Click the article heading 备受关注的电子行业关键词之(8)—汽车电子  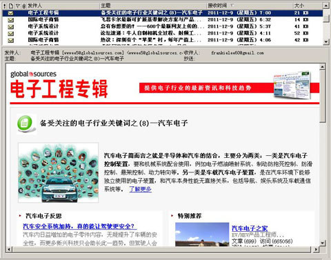click(114, 123)
